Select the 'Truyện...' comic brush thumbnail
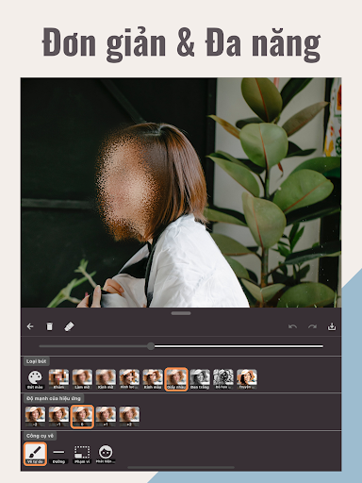This screenshot has height=483, width=362. [247, 379]
